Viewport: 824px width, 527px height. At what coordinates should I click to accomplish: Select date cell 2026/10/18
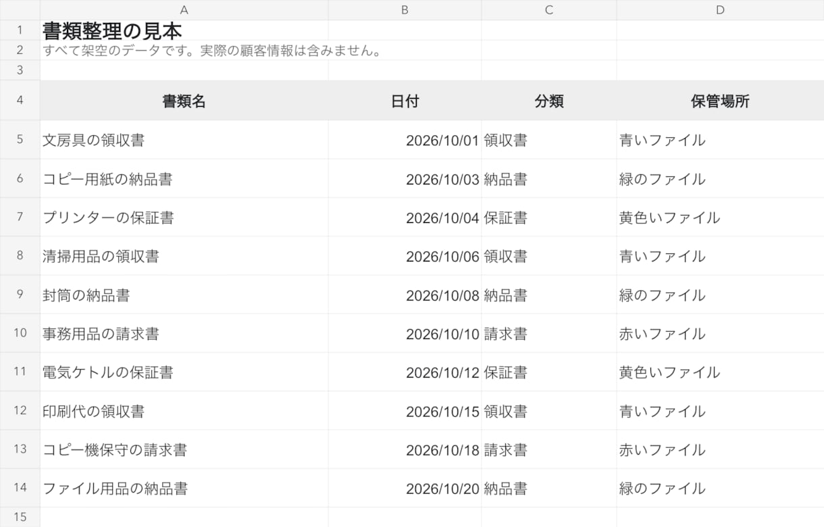pyautogui.click(x=405, y=449)
